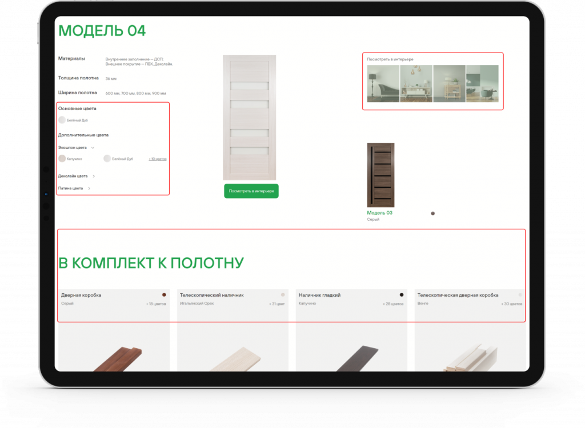The image size is (585, 428).
Task: Collapse the Экошпон цвета chevron
Action: pos(93,148)
